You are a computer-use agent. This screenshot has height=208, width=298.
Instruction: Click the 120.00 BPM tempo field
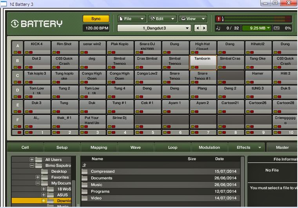pos(97,28)
